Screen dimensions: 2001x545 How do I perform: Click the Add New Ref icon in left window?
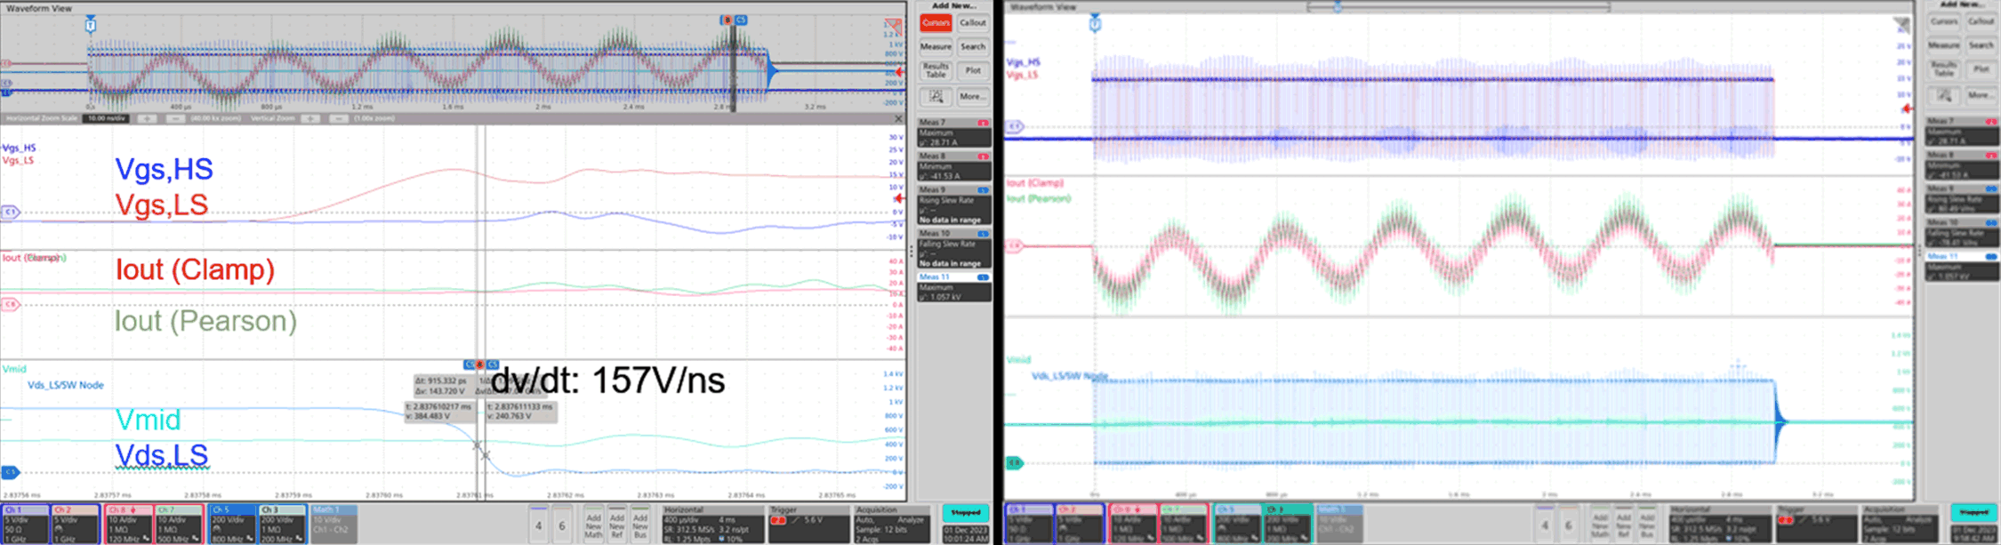click(x=617, y=525)
